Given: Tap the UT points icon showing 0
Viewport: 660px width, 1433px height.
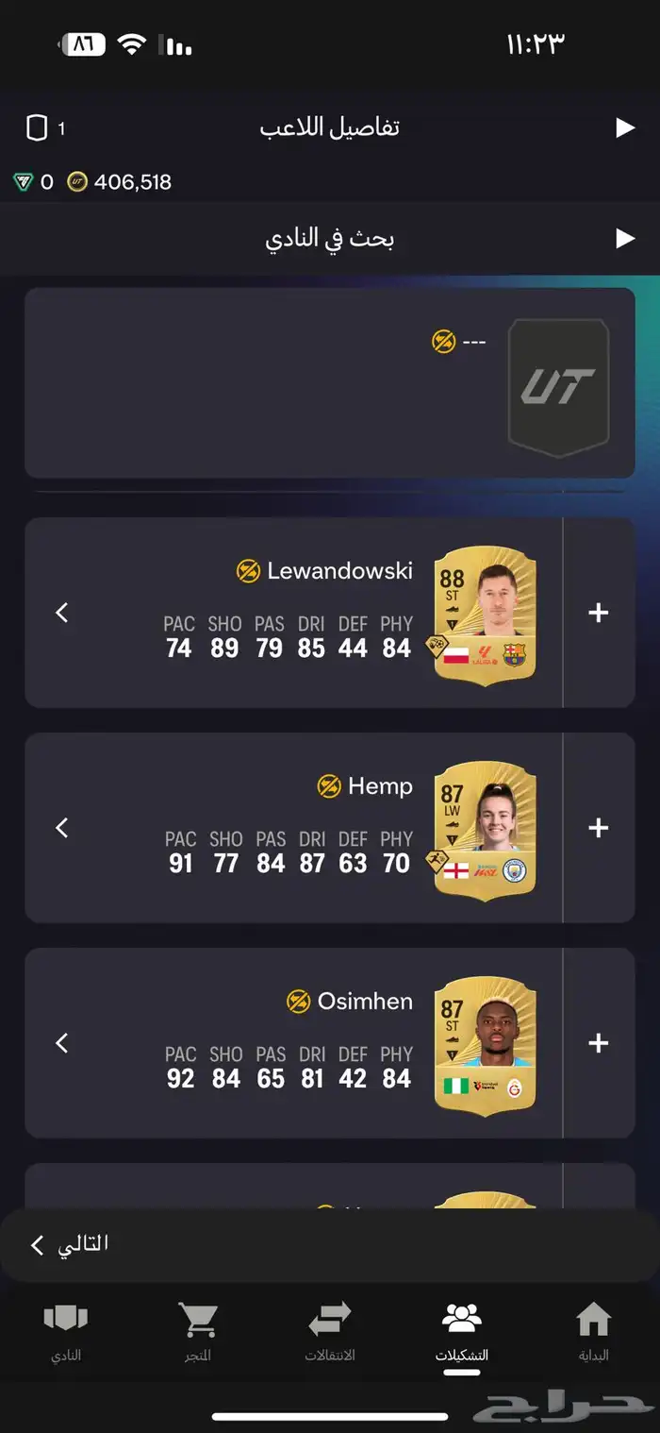Looking at the screenshot, I should pos(24,182).
